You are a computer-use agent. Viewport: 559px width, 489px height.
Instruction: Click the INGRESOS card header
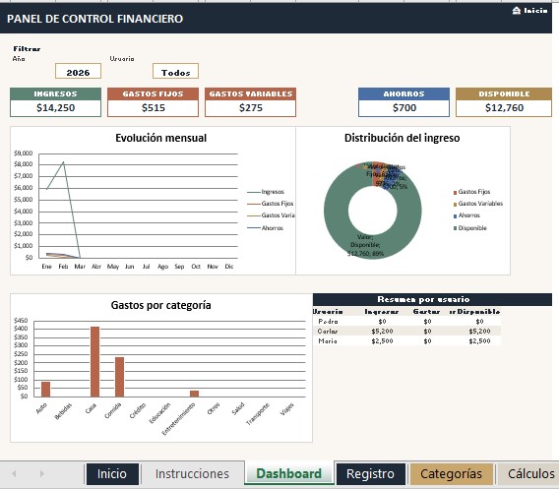(56, 93)
